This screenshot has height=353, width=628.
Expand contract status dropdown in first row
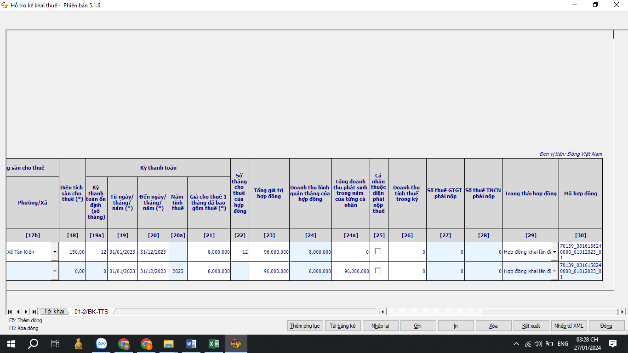554,252
